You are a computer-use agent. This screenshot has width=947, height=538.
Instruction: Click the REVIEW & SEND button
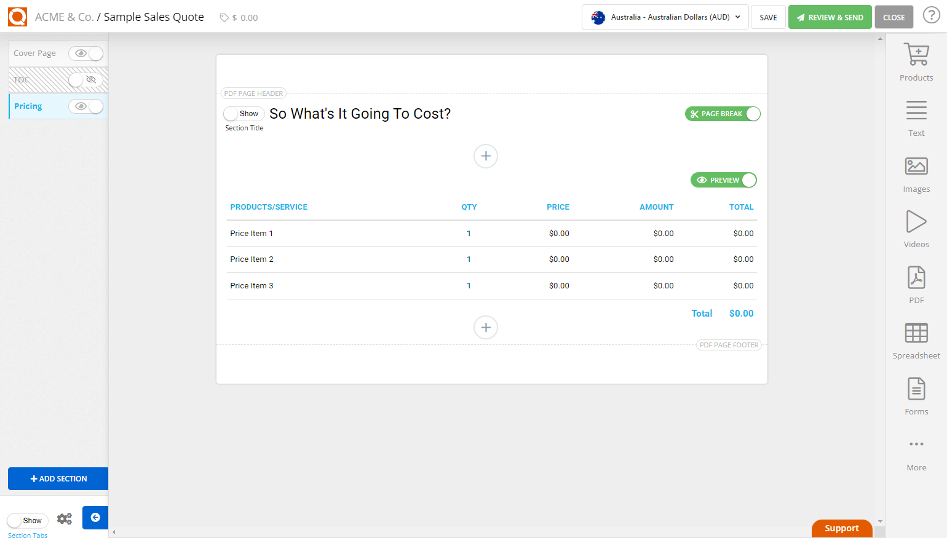click(x=830, y=17)
